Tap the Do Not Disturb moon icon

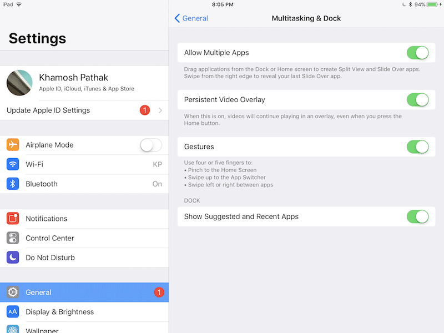point(13,258)
